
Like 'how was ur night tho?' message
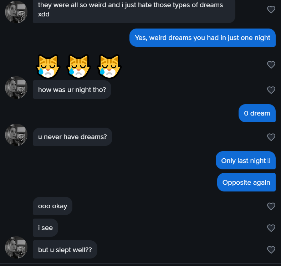point(271,90)
